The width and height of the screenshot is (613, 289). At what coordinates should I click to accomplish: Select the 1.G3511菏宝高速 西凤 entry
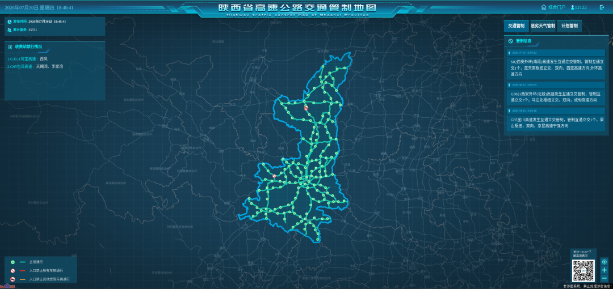tap(27, 58)
